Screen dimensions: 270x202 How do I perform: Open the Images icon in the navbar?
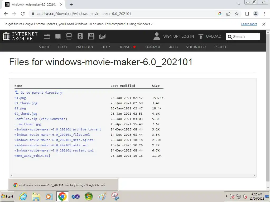102,36
